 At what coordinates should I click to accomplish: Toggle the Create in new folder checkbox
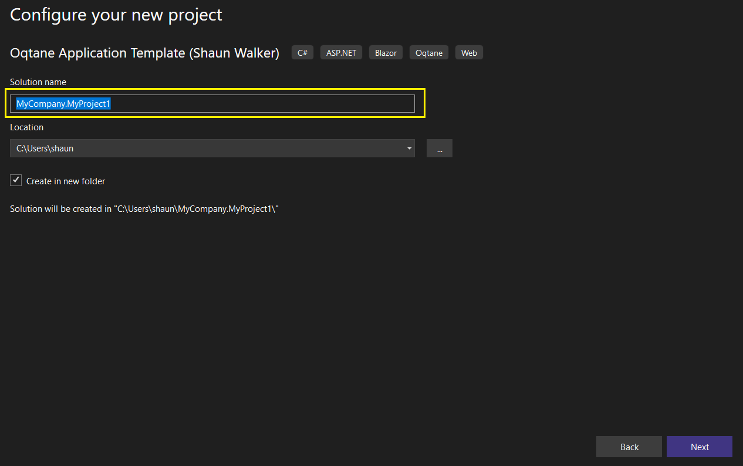pos(16,181)
